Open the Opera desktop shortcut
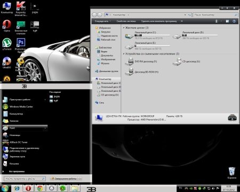 pyautogui.click(x=7, y=26)
